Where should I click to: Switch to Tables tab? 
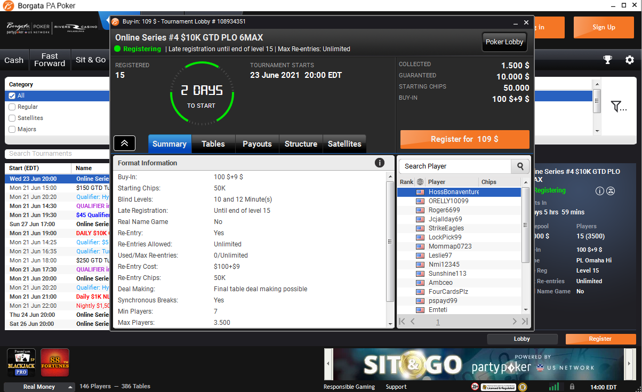pyautogui.click(x=213, y=144)
